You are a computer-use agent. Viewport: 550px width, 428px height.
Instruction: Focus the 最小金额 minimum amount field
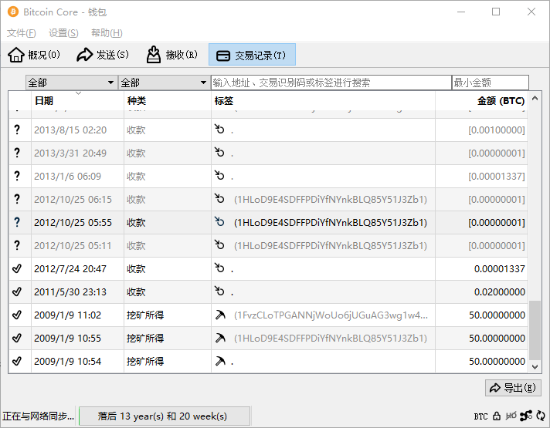(x=490, y=83)
